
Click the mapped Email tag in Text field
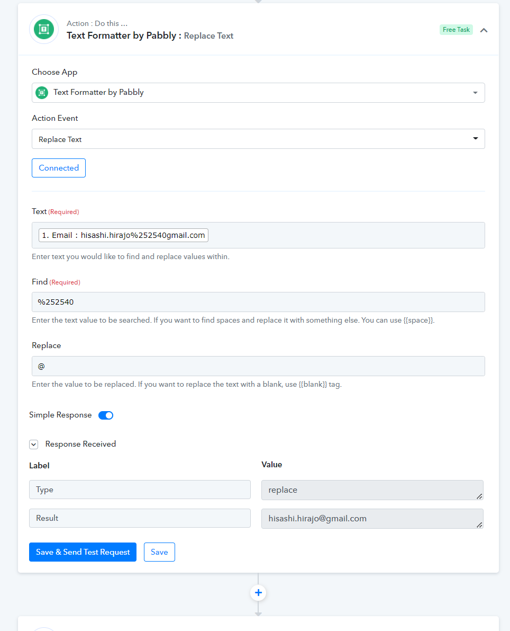click(123, 235)
